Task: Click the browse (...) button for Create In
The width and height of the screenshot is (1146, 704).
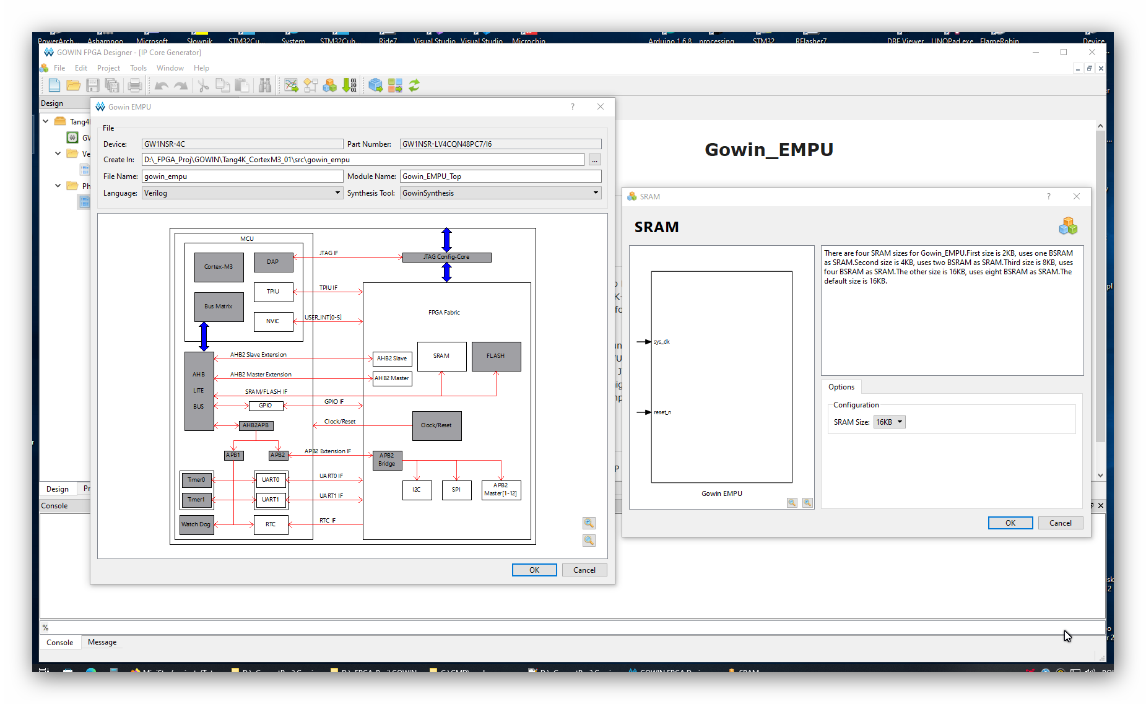Action: [594, 160]
